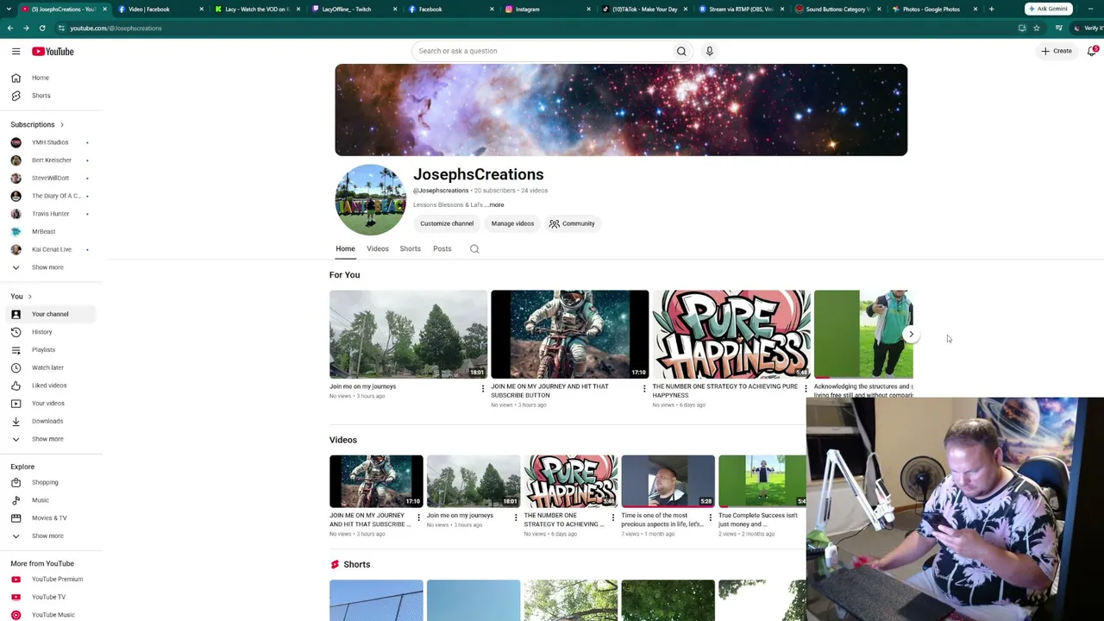Screen dimensions: 1104x621
Task: Search within the JosephsCreations channel
Action: point(474,248)
